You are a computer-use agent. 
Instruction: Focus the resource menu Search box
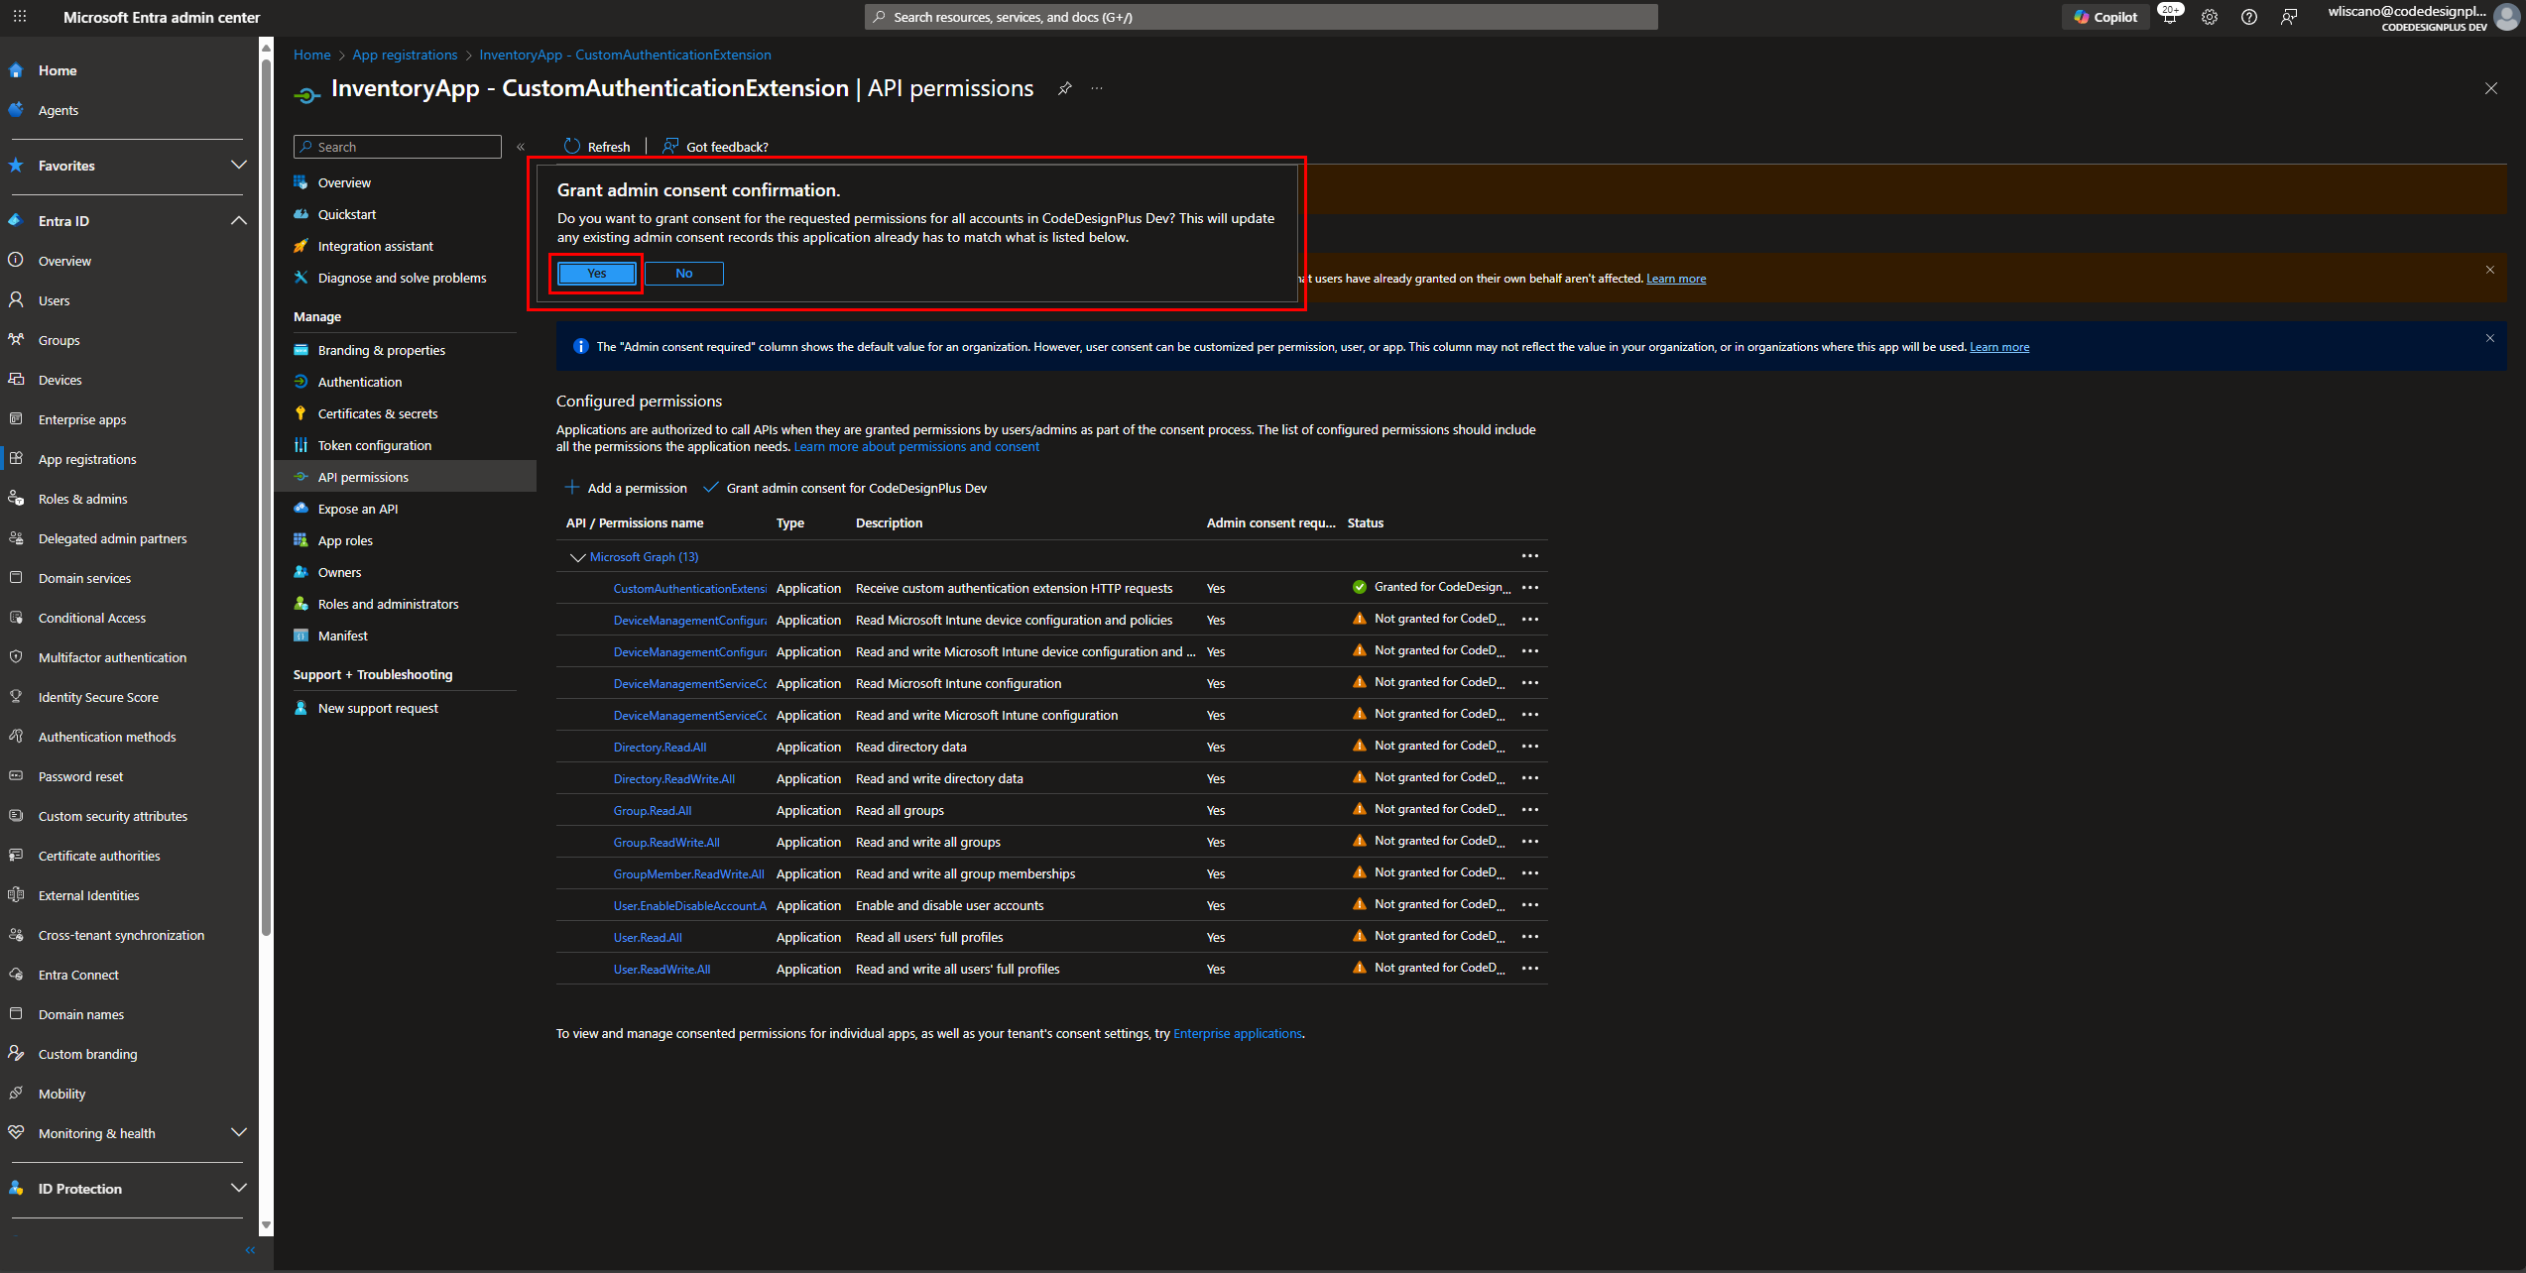coord(398,147)
